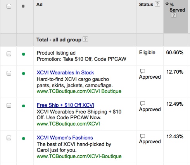
Task: Click Approved status for Free Ship + $10 Off XCVI
Action: click(150, 110)
